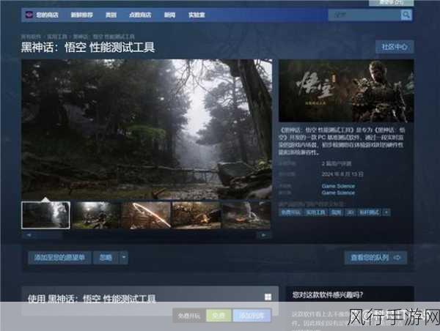Click heading 使用 黑神话：悟空 性能测试工具
This screenshot has height=331, width=440.
pyautogui.click(x=92, y=299)
